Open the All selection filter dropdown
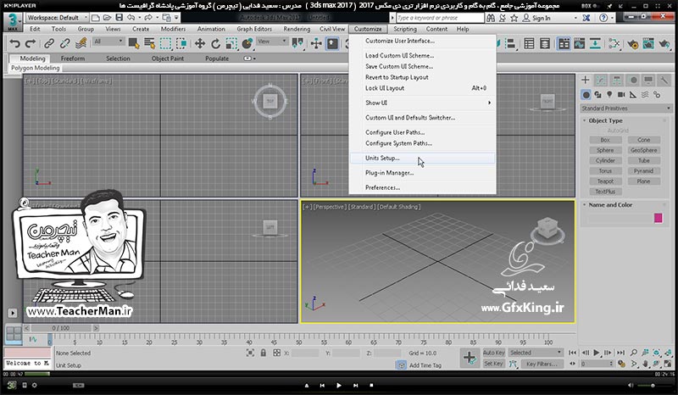This screenshot has height=395, width=678. [x=108, y=42]
